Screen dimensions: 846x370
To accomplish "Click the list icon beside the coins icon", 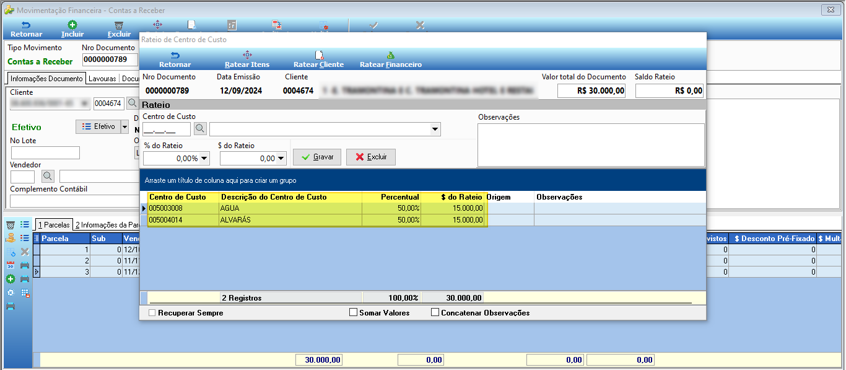I will (25, 238).
